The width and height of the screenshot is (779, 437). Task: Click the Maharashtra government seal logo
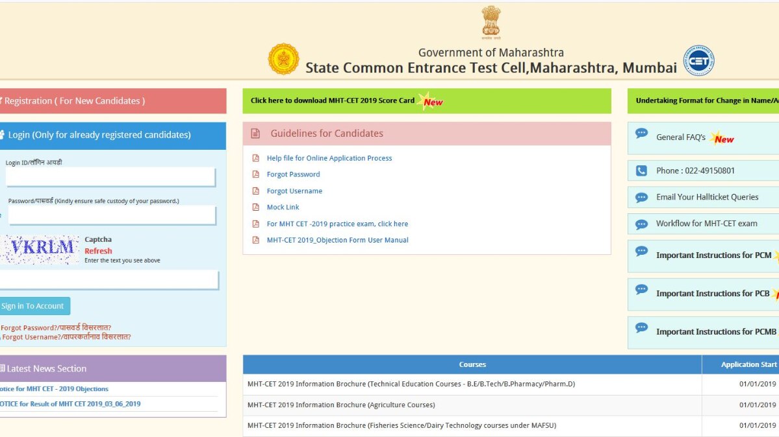point(284,60)
